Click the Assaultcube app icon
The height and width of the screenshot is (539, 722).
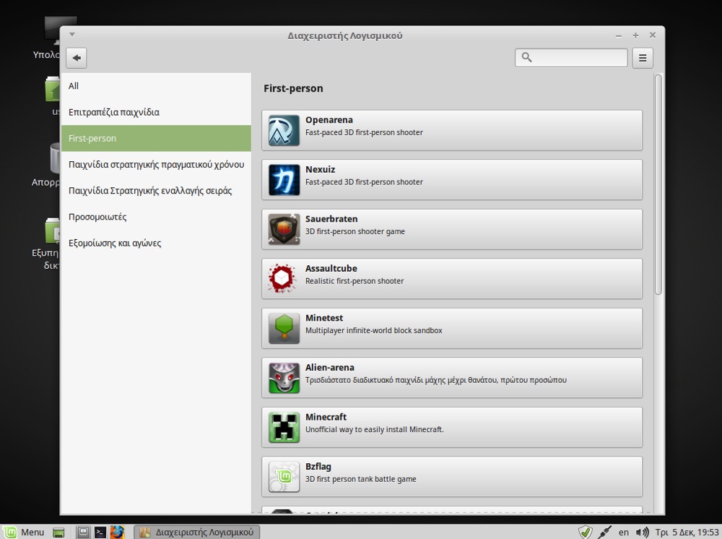[282, 278]
